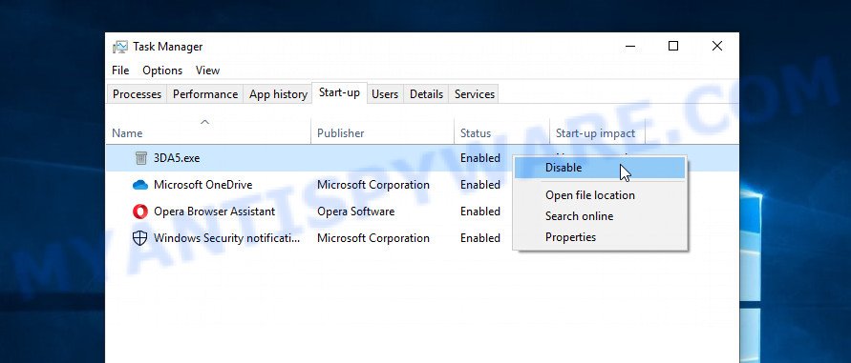Click Enabled status of Microsoft OneDrive
851x363 pixels.
pyautogui.click(x=480, y=185)
